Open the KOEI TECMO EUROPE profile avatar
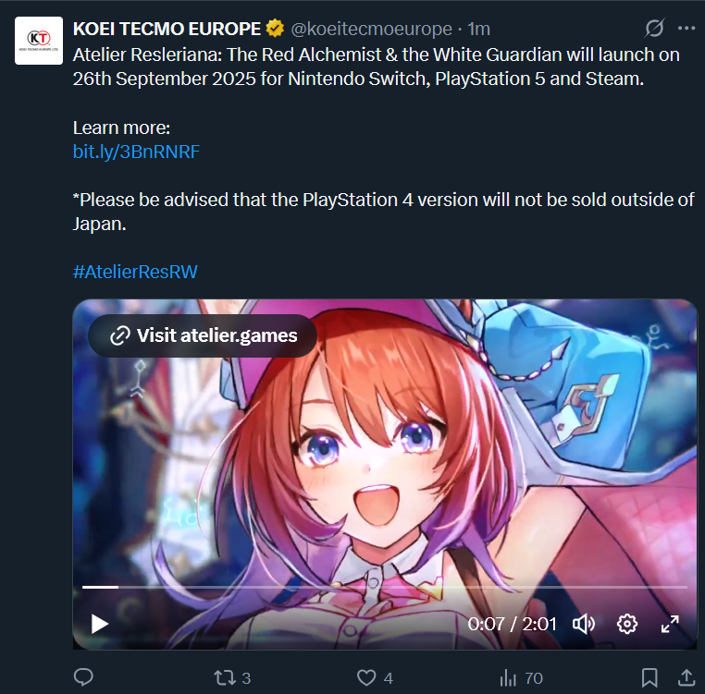The width and height of the screenshot is (705, 694). (x=39, y=41)
